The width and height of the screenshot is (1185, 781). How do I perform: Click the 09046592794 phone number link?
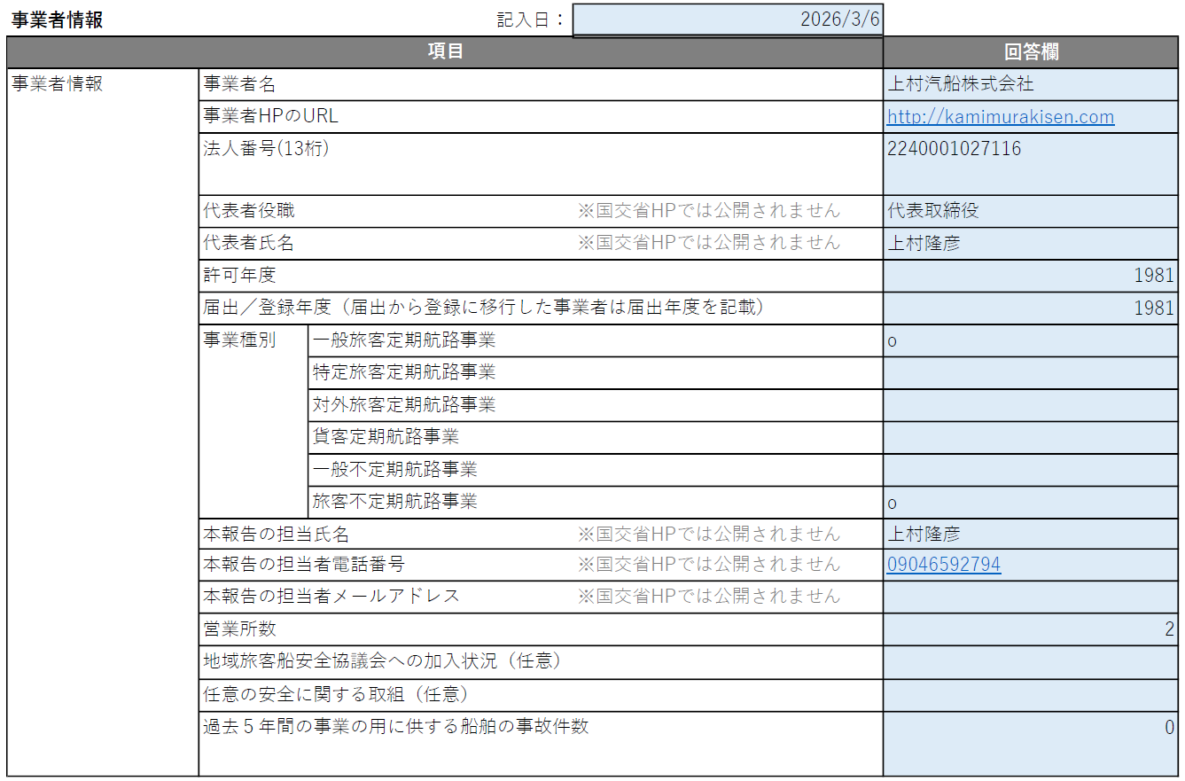point(944,565)
